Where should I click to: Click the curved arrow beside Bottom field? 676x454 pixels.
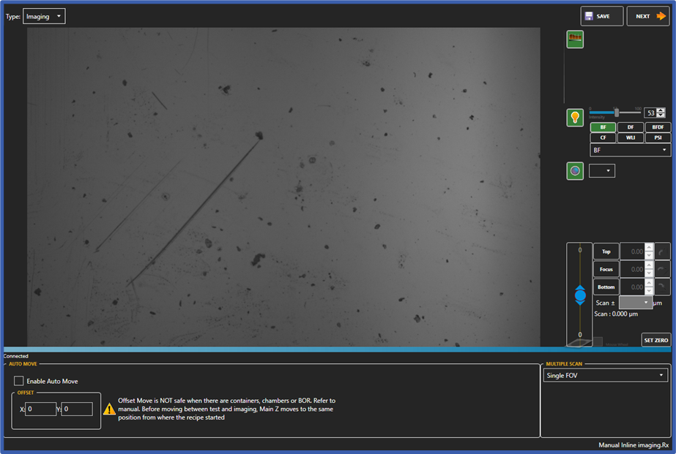pyautogui.click(x=663, y=287)
